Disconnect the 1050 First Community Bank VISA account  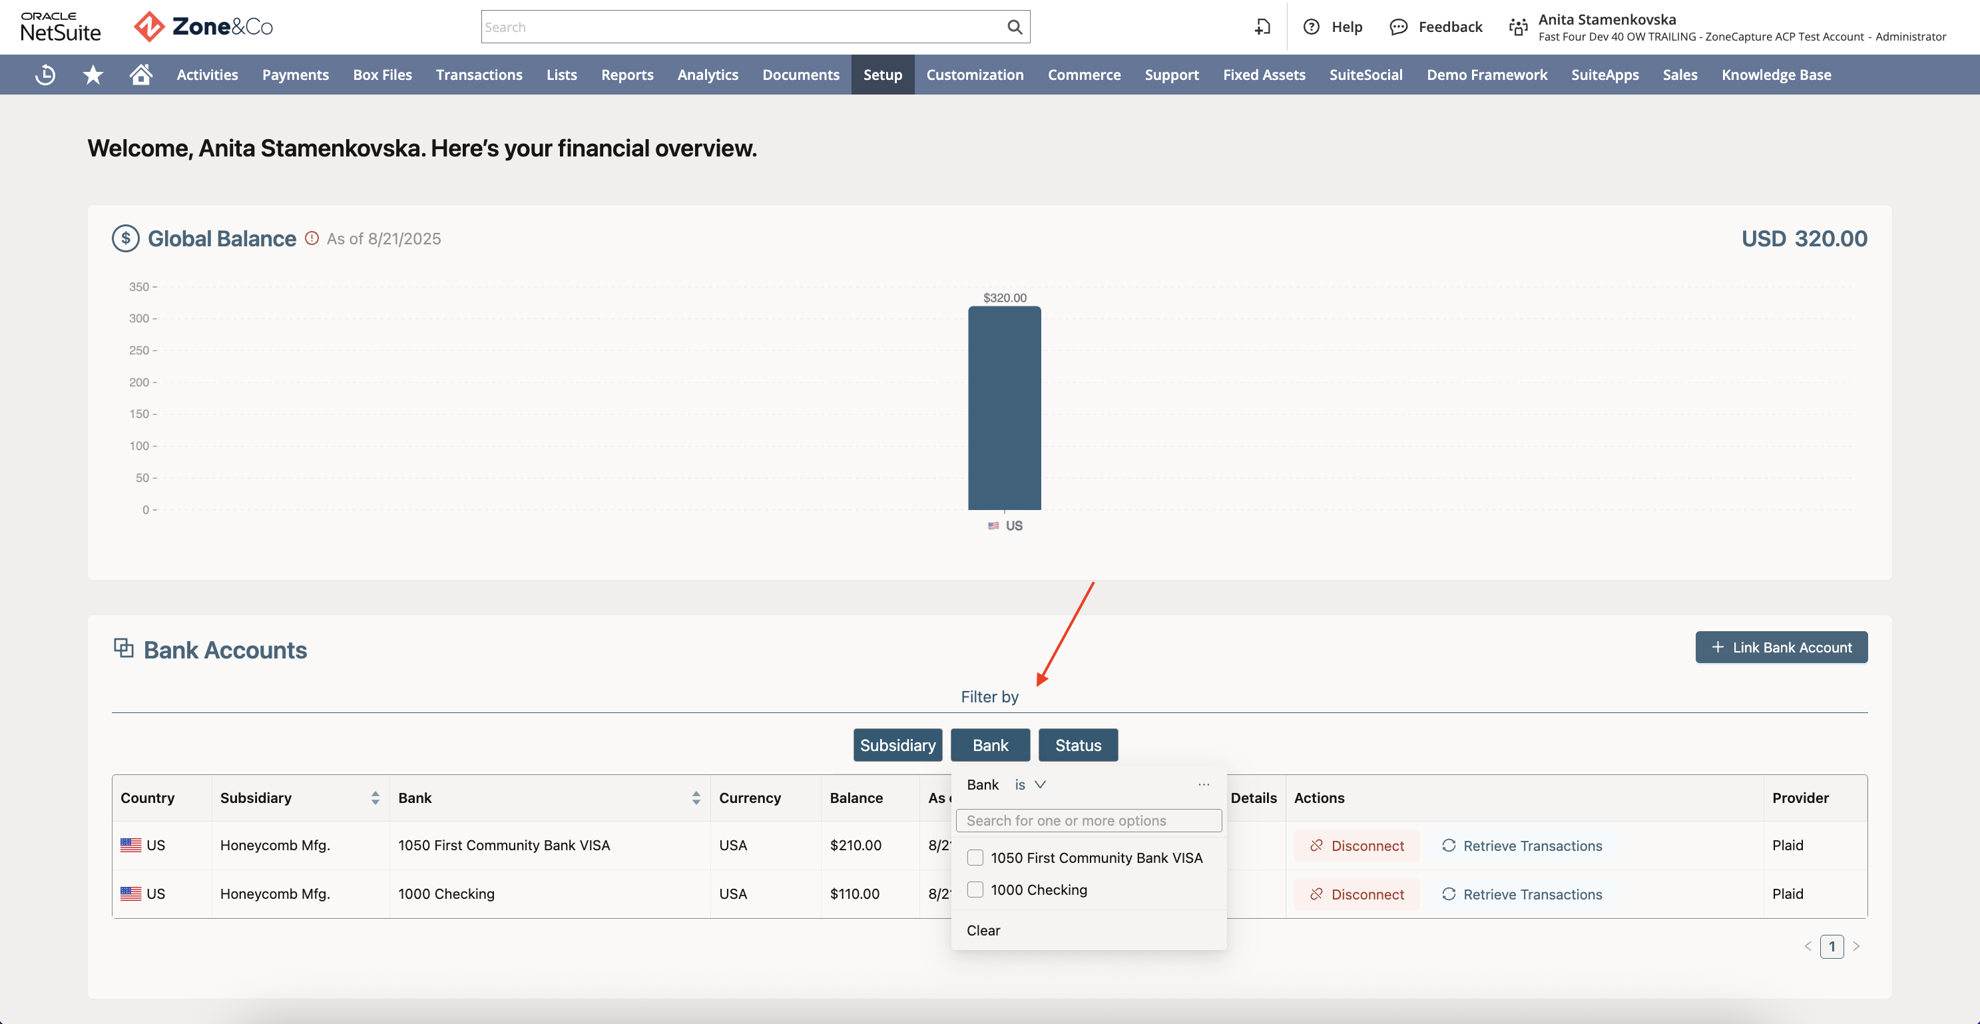click(x=1357, y=846)
